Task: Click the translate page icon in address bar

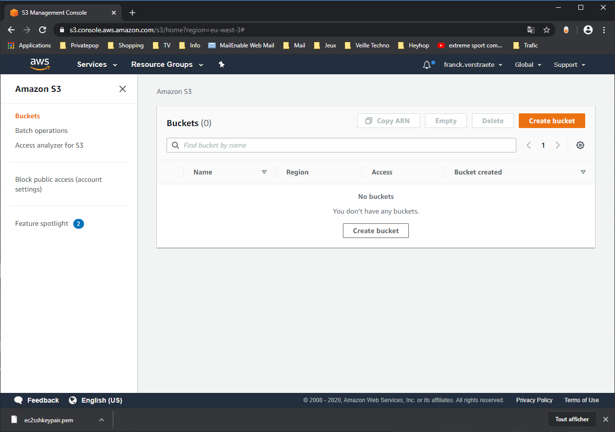Action: coord(531,30)
